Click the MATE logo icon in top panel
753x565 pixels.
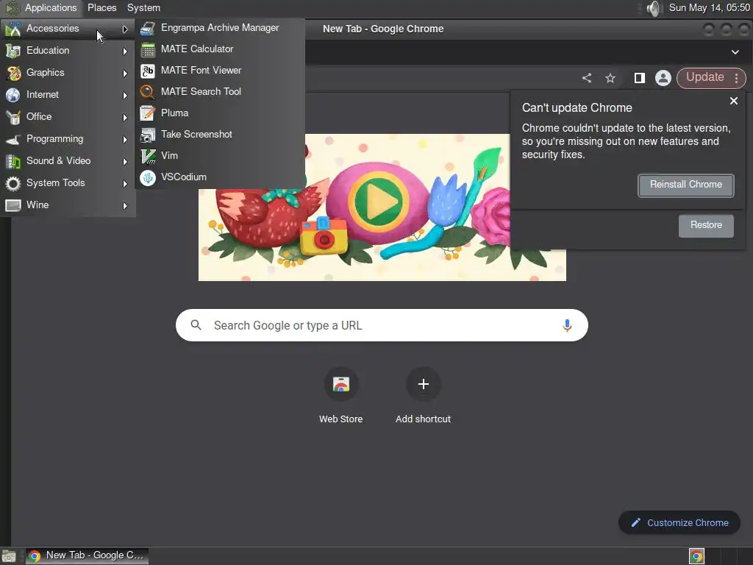click(x=12, y=7)
